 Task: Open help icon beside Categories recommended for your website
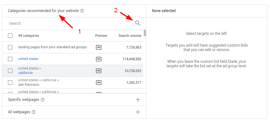(82, 11)
